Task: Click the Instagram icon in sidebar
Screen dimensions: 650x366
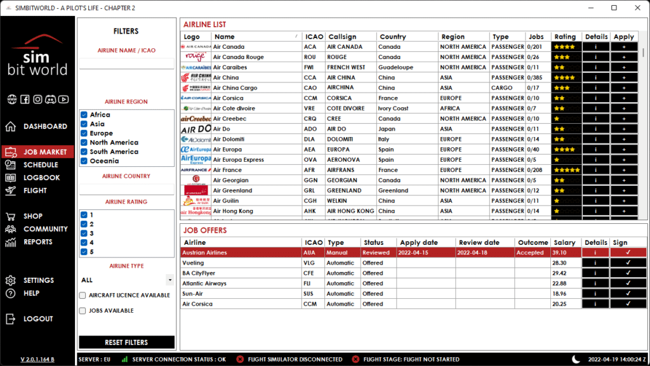Action: (38, 99)
